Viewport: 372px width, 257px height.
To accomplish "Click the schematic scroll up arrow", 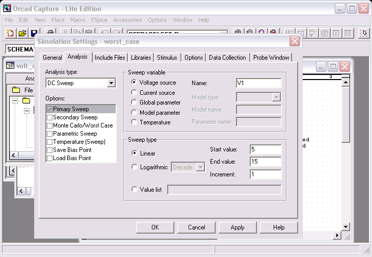I will (346, 83).
